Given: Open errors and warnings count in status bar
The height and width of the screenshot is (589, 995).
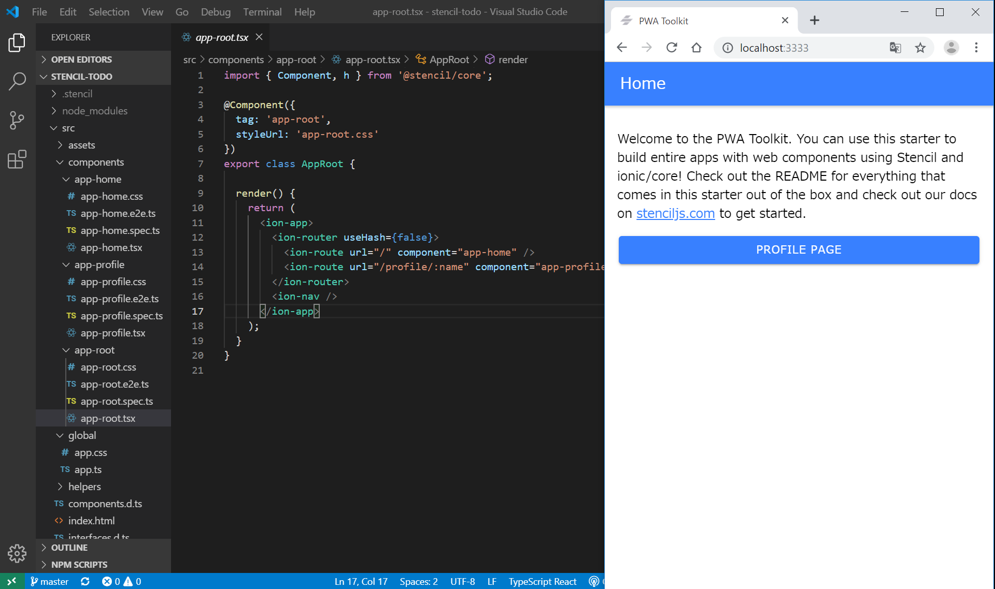Looking at the screenshot, I should click(122, 581).
